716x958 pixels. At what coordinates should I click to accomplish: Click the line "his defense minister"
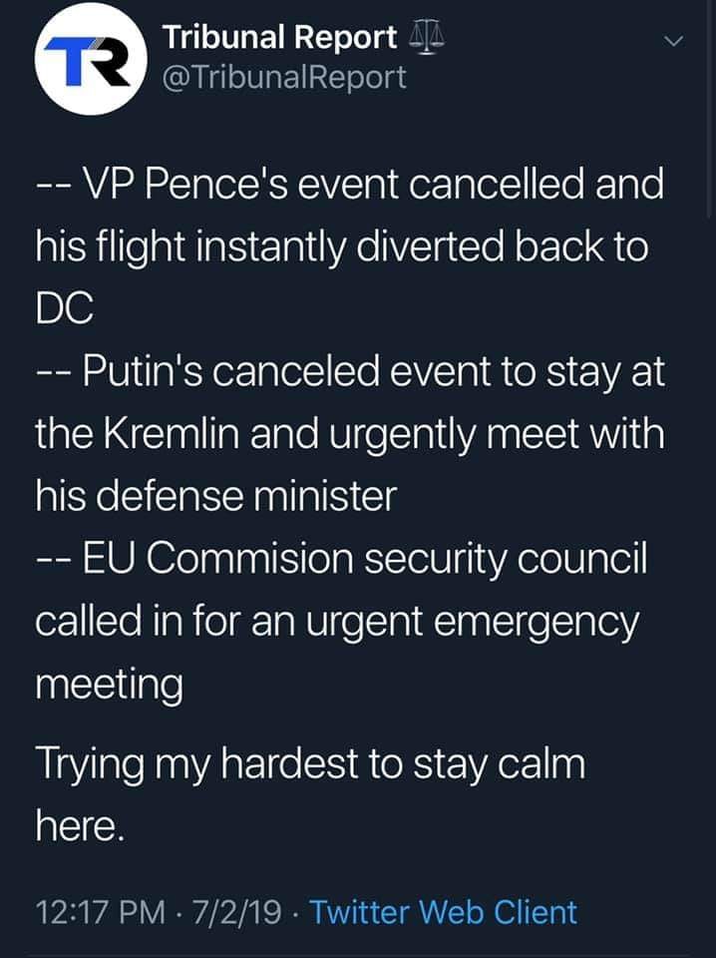(215, 496)
